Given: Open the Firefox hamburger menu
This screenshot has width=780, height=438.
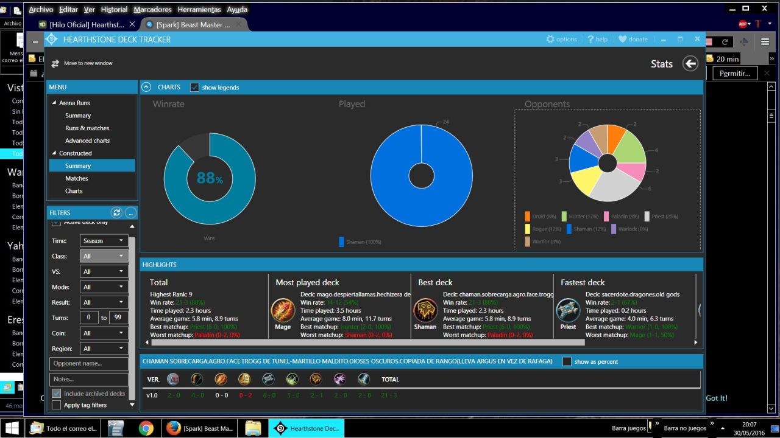Looking at the screenshot, I should point(765,41).
